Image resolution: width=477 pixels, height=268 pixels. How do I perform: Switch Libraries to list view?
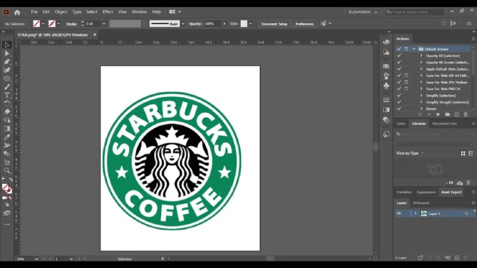(x=470, y=153)
